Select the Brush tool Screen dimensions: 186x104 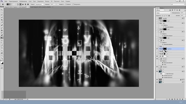pyautogui.click(x=2, y=28)
